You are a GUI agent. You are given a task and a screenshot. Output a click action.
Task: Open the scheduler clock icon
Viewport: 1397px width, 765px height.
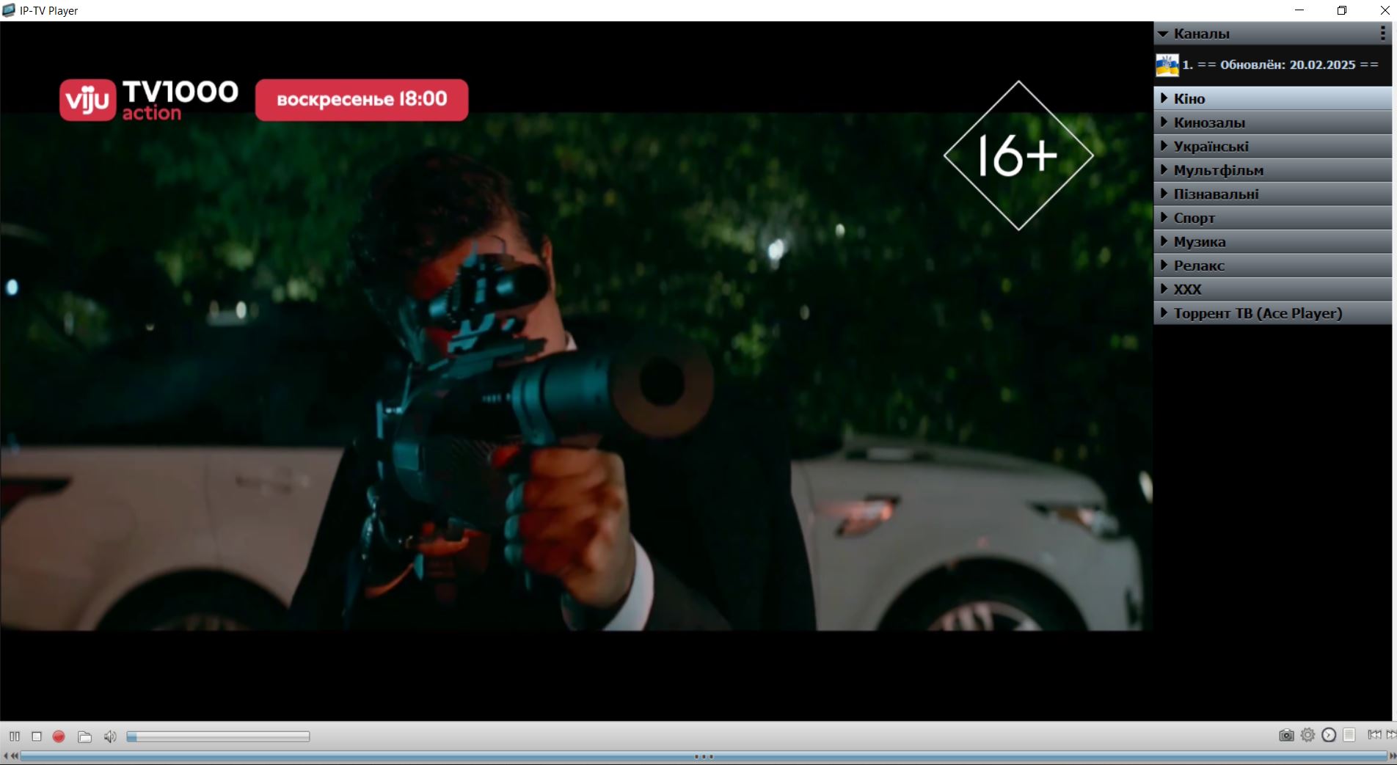pyautogui.click(x=1329, y=735)
